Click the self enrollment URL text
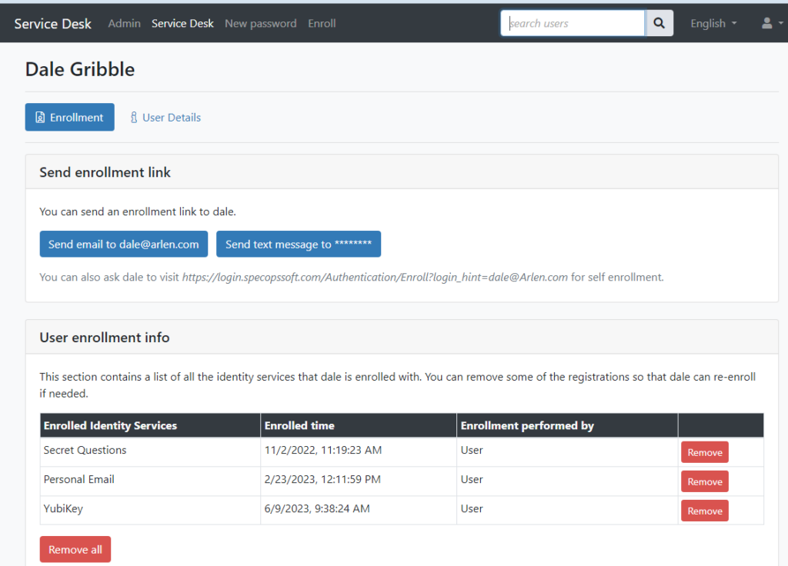The image size is (788, 566). (x=375, y=277)
